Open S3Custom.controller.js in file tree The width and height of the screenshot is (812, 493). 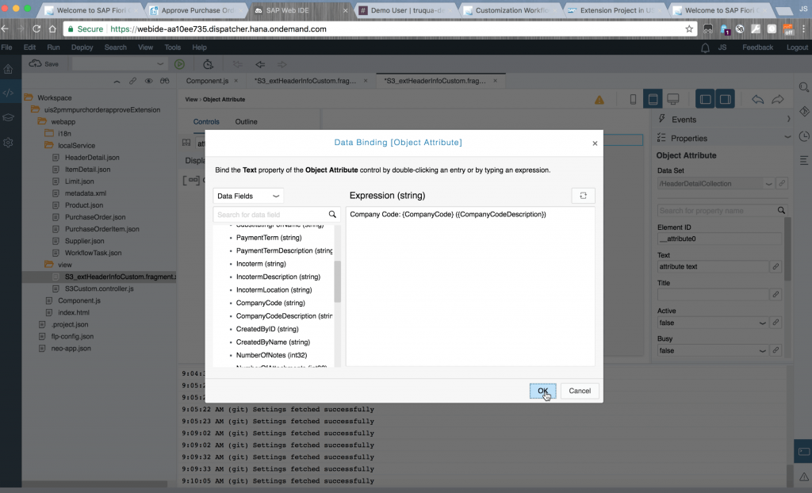[x=99, y=289]
